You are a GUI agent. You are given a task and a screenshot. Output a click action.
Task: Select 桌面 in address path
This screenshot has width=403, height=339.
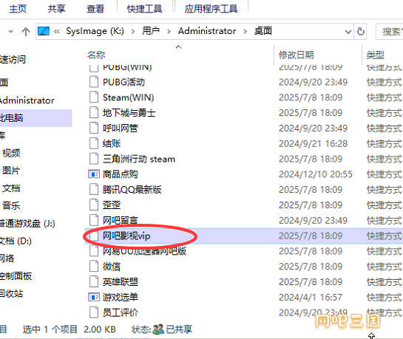point(263,31)
